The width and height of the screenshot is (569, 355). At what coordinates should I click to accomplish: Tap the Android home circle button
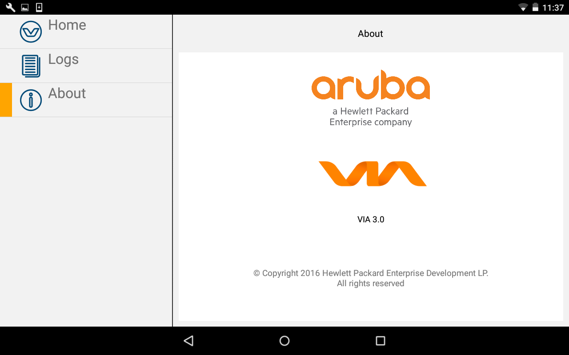(x=284, y=341)
